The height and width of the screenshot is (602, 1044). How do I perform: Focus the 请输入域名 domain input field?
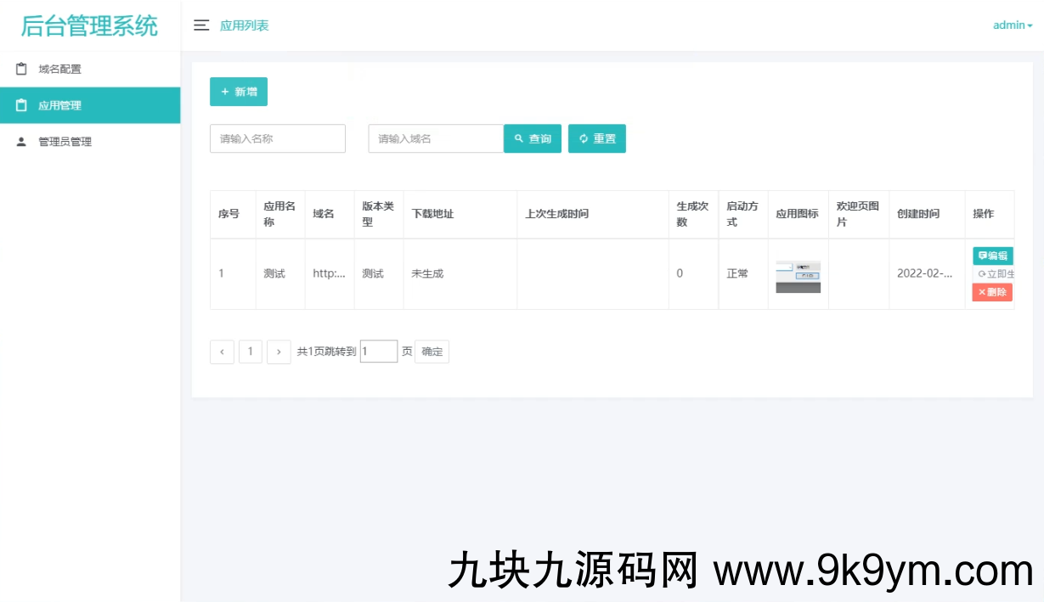pos(436,138)
